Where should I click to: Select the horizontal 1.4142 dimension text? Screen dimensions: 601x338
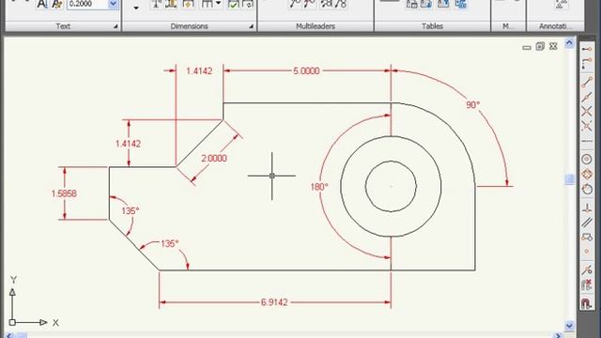click(x=199, y=71)
